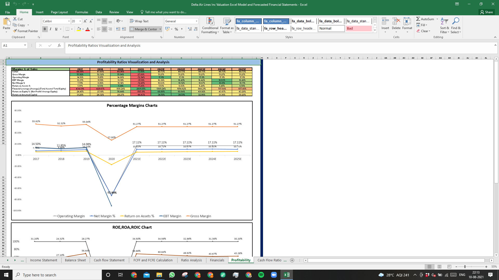Open Conditional Formatting

(x=210, y=25)
